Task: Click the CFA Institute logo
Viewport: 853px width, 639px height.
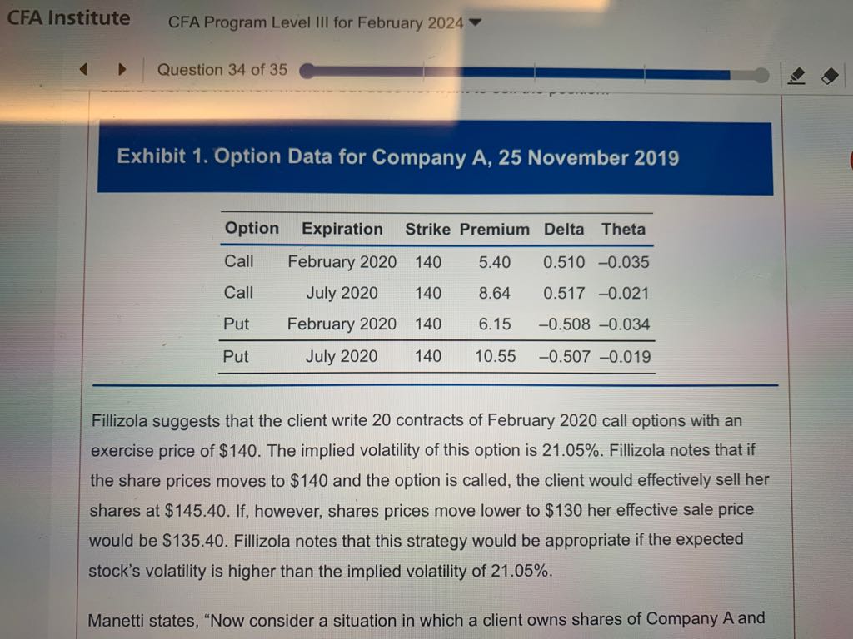Action: (68, 18)
